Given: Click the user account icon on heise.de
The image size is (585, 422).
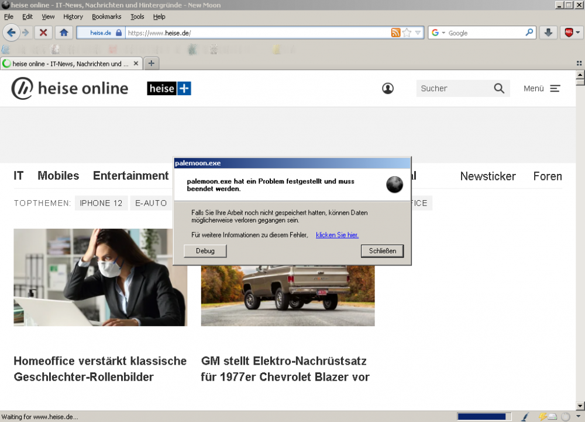Looking at the screenshot, I should click(387, 88).
